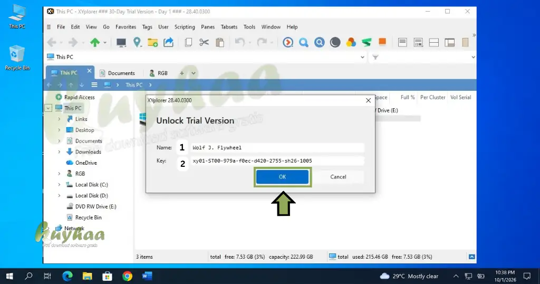Screen dimensions: 540x284
Task: Toggle the Dual Pane icon
Action: coord(434,42)
